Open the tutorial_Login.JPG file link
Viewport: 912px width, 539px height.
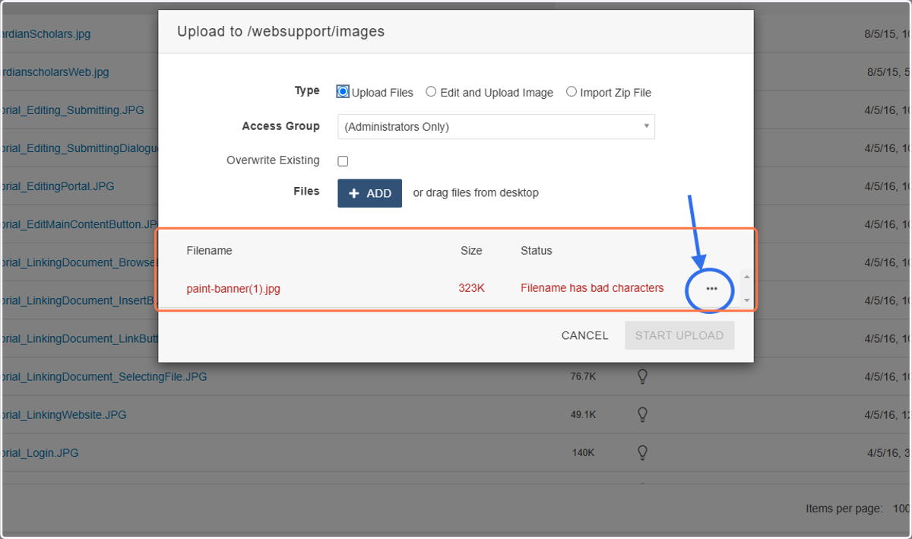(40, 452)
